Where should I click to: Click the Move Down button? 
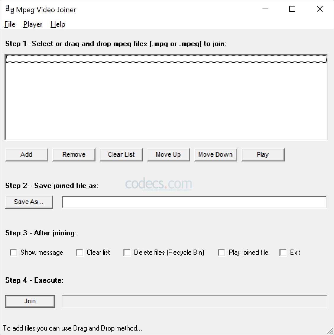[215, 154]
